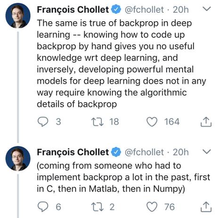218x218 pixels.
Task: Open the second tweet's chevron options menu
Action: point(207,151)
